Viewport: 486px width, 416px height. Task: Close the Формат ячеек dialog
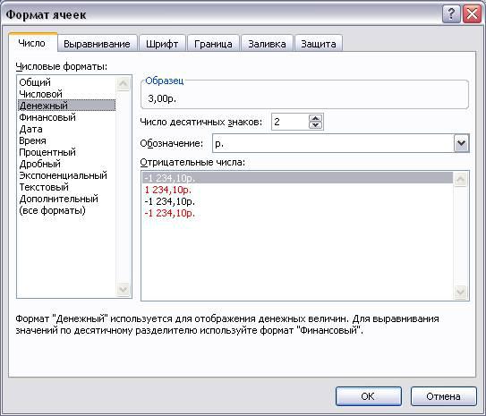pos(472,14)
